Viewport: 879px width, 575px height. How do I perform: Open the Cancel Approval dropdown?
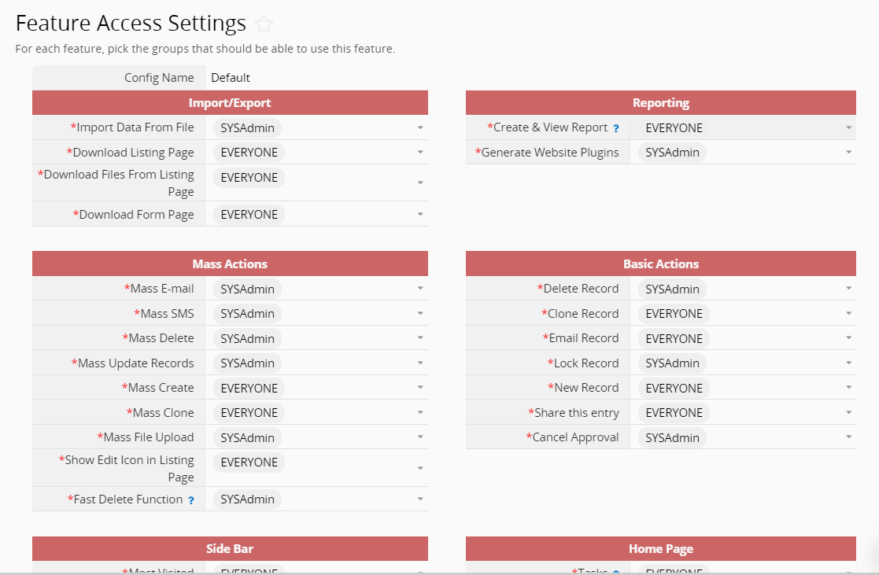click(848, 437)
